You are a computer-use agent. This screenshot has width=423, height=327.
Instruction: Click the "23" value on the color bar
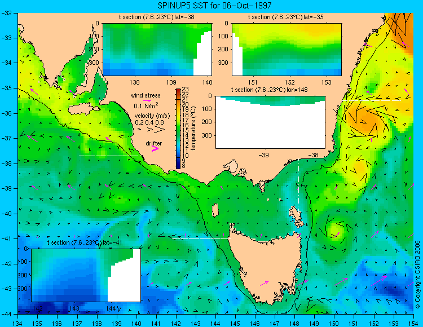click(x=186, y=89)
